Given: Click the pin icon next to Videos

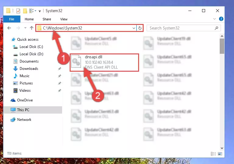Looking at the screenshot, I should 60,91.
